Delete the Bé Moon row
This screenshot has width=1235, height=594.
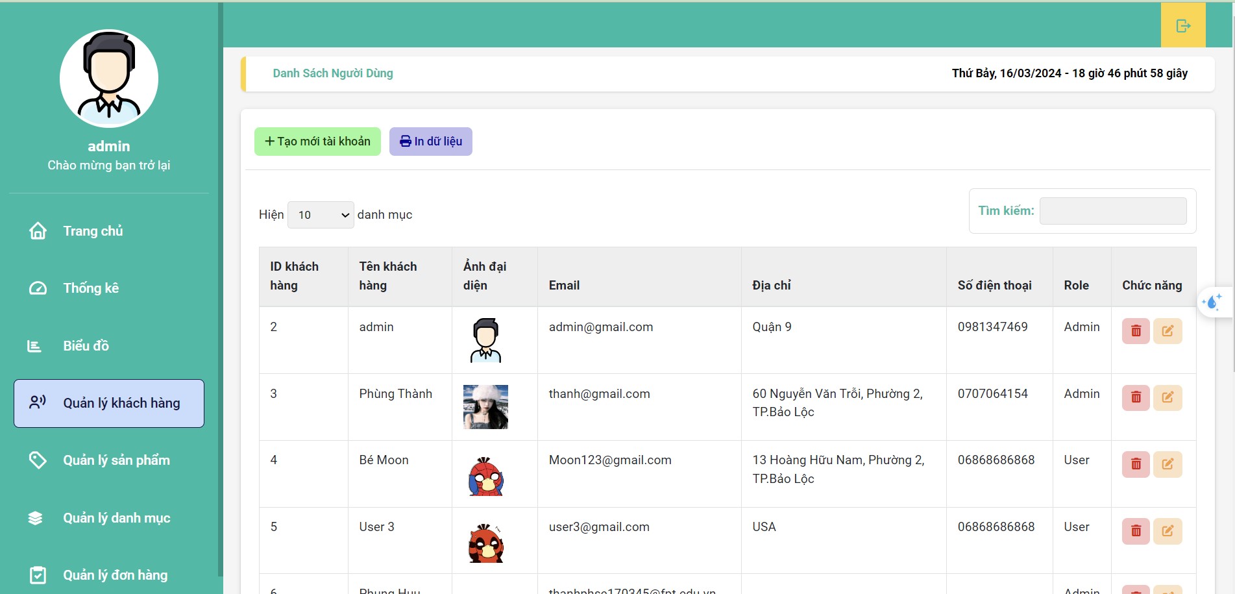click(1136, 464)
